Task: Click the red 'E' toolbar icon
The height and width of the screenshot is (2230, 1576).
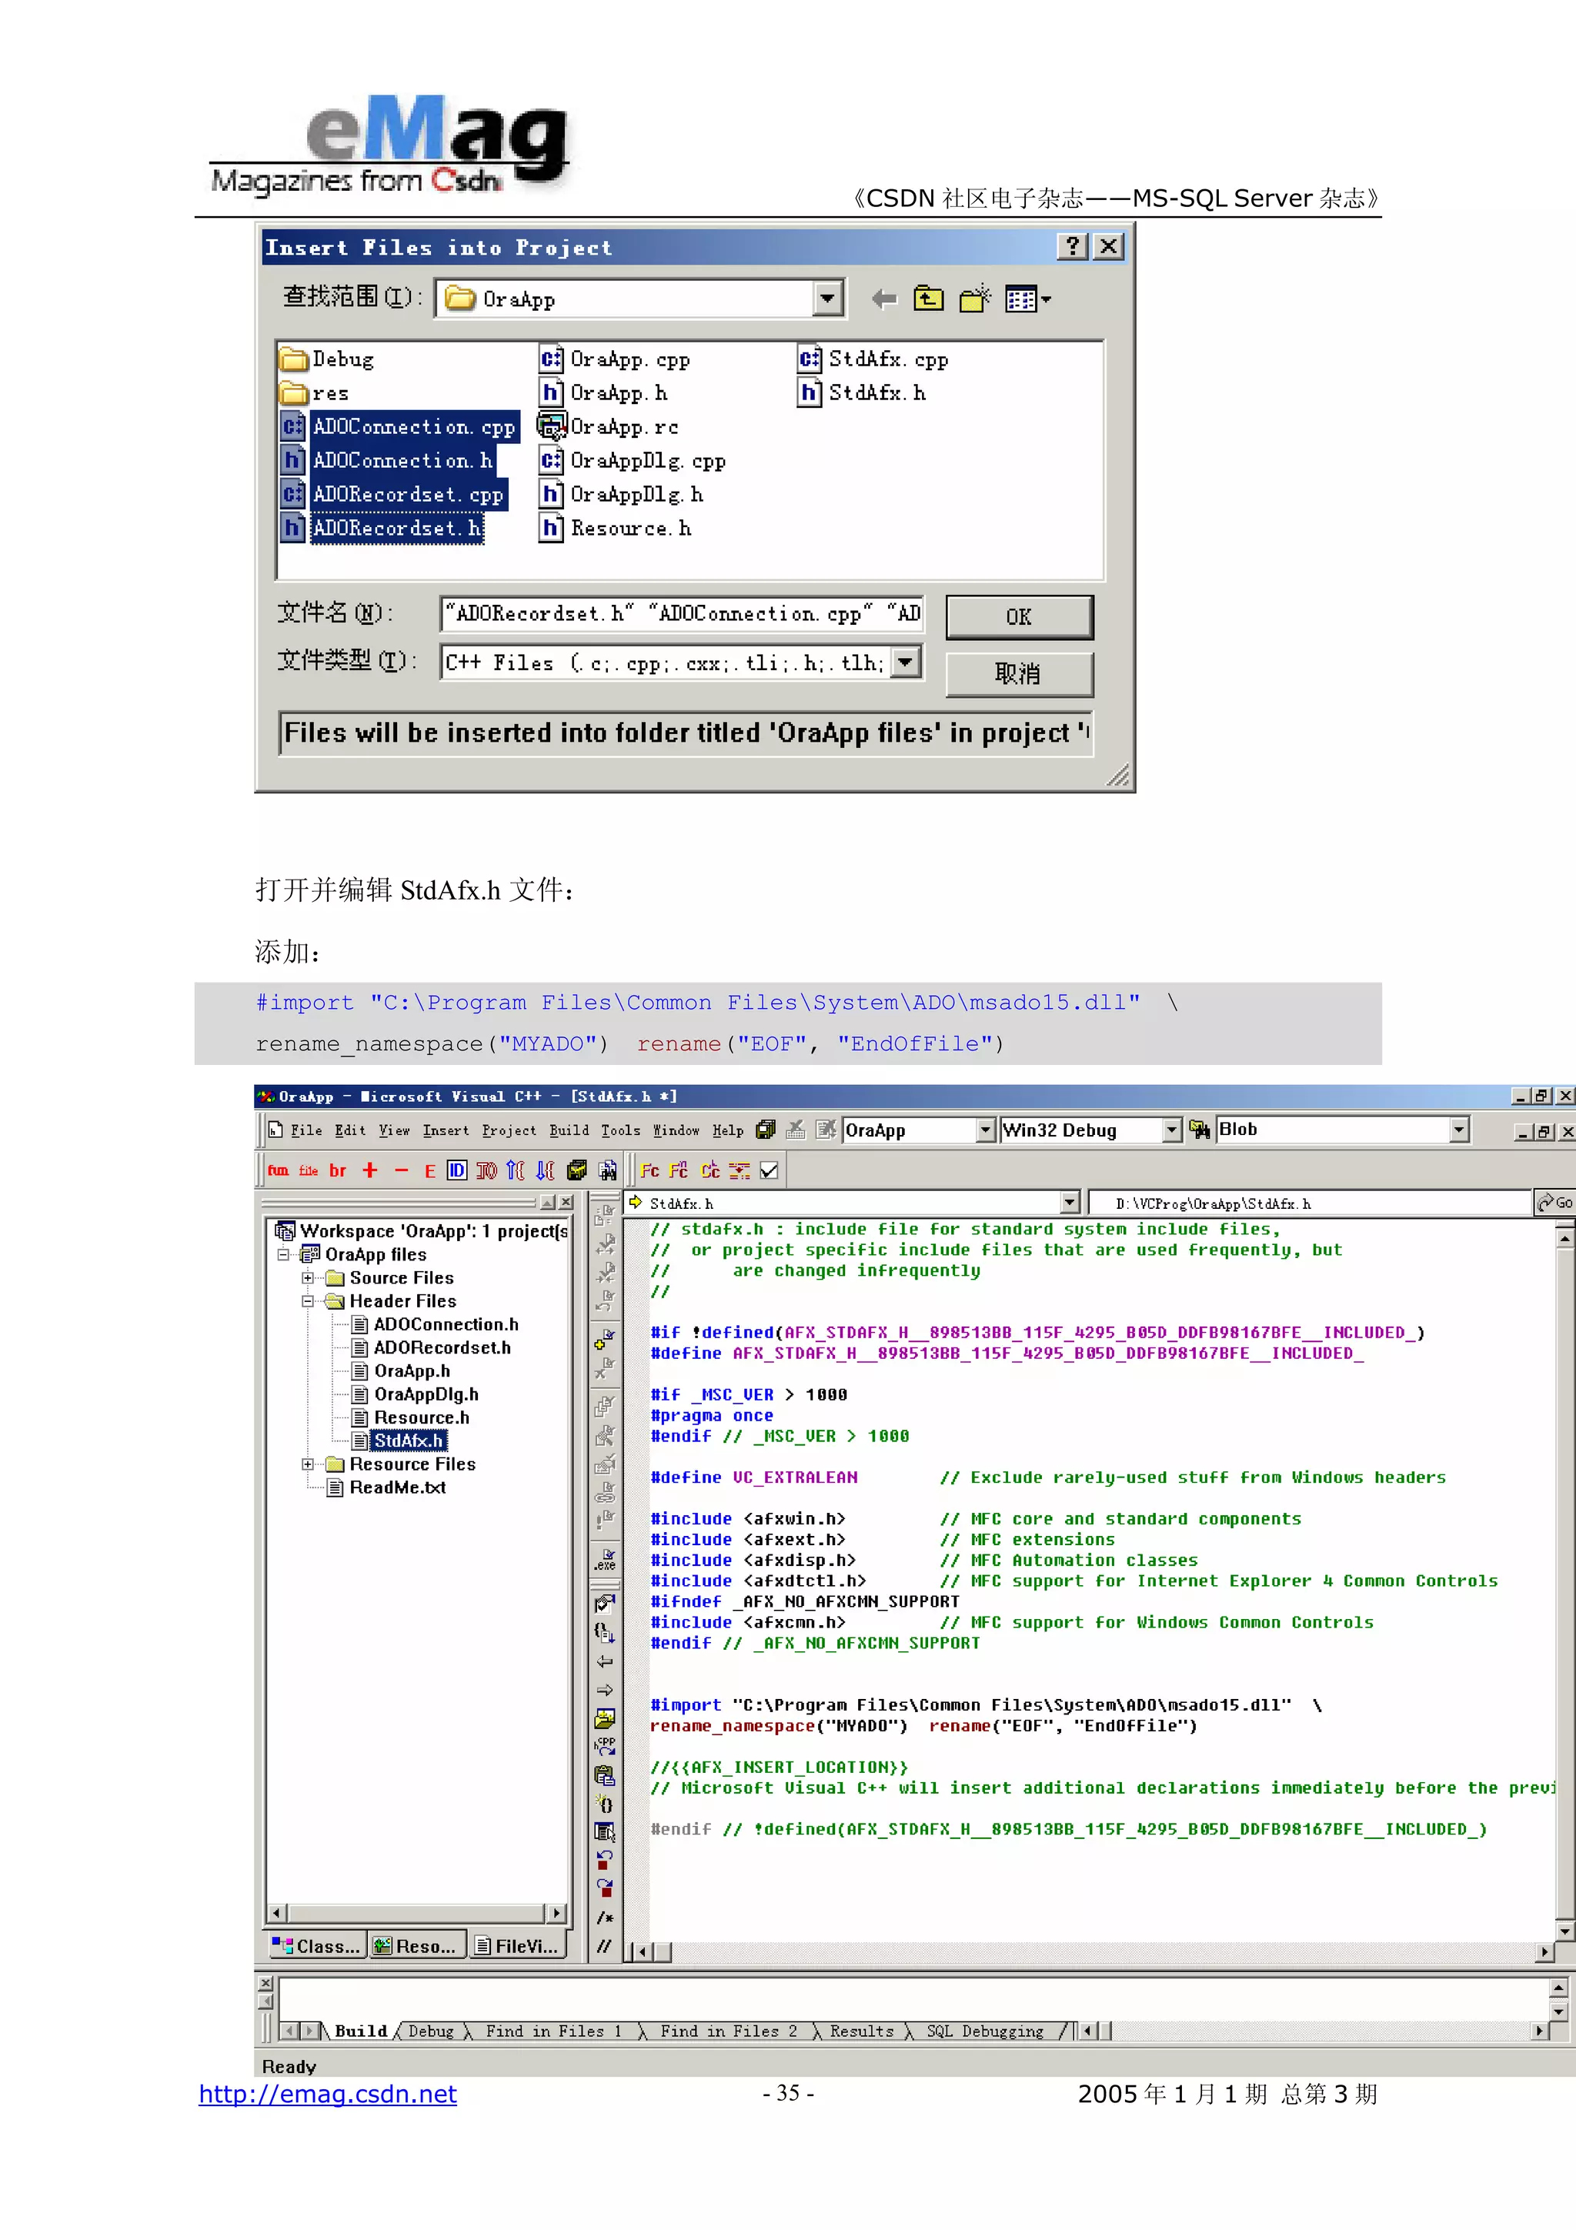Action: click(x=430, y=1171)
